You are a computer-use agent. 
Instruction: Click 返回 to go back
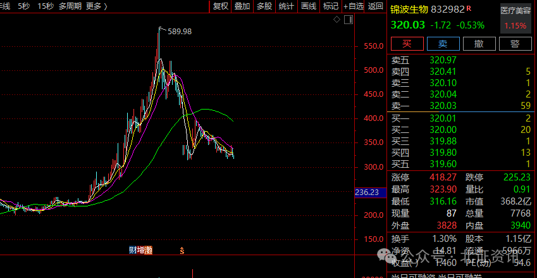[376, 6]
